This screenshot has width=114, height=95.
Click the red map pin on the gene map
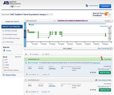pyautogui.click(x=28, y=31)
